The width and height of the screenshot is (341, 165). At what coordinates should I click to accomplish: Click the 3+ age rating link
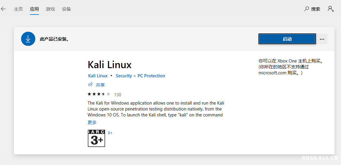(x=110, y=133)
